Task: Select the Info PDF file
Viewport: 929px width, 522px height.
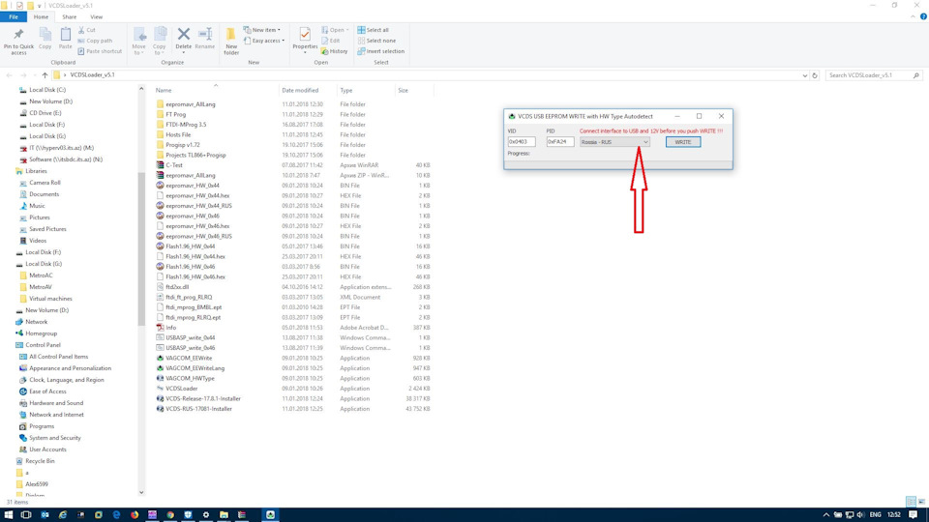Action: pos(170,328)
